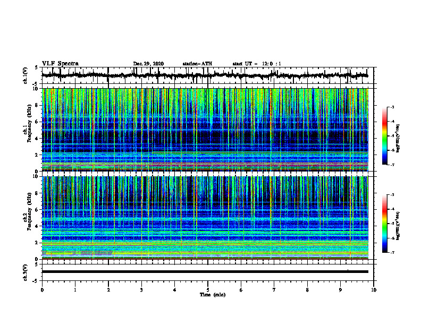This screenshot has width=421, height=325.
Task: Click time axis tick label 3
Action: pos(141,290)
